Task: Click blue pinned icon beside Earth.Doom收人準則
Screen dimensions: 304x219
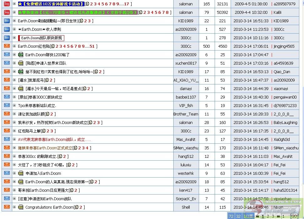Action: pyautogui.click(x=7, y=29)
